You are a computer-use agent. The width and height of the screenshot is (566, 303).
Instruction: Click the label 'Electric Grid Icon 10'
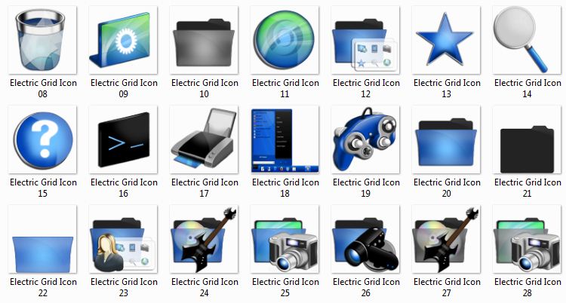[205, 88]
